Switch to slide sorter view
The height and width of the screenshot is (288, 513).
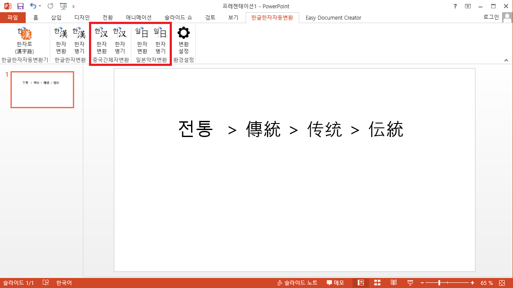coord(377,283)
